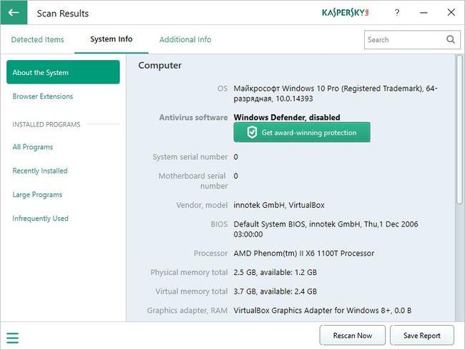Open the hamburger menu at bottom left
Screen dimensions: 465x350
click(12, 338)
